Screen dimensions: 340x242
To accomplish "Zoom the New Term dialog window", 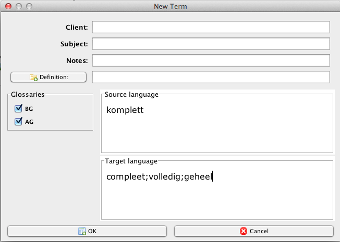I will pos(29,6).
